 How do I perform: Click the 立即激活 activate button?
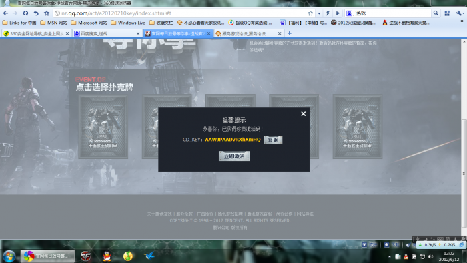234,156
